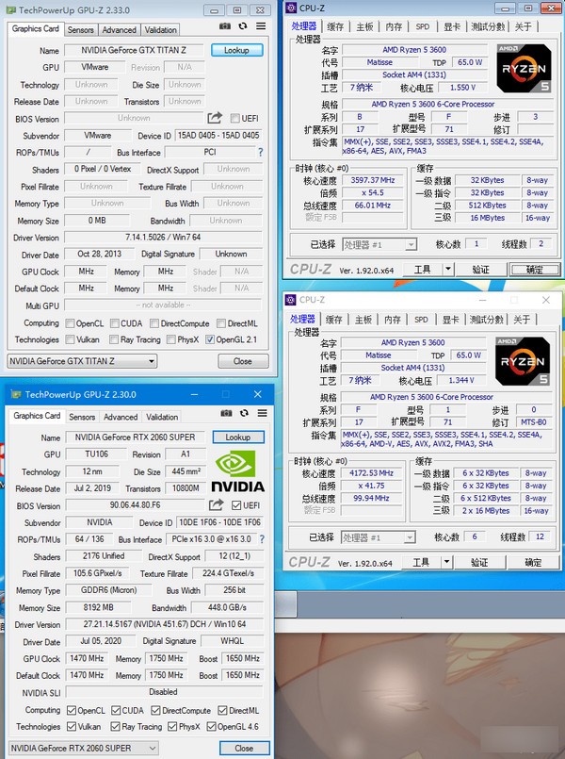
Task: Open the SPD tab in top CPU-Z window
Action: 421,26
